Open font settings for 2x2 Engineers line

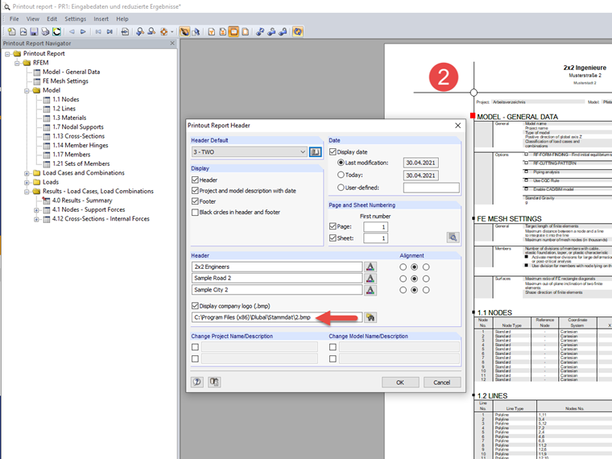[370, 267]
